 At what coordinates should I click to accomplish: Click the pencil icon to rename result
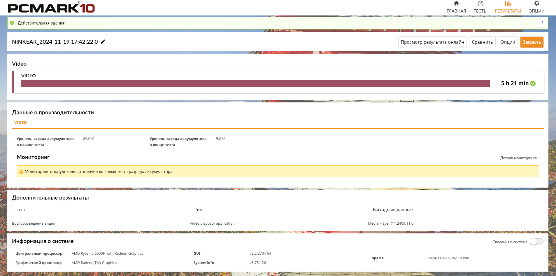coord(103,42)
